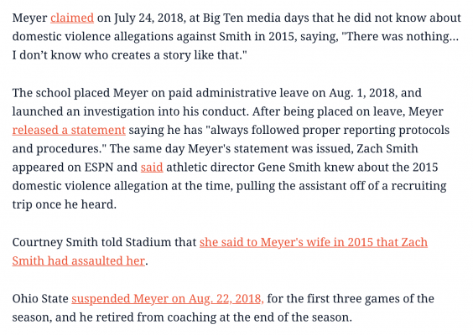Follow the "released a statement" link

pyautogui.click(x=69, y=130)
